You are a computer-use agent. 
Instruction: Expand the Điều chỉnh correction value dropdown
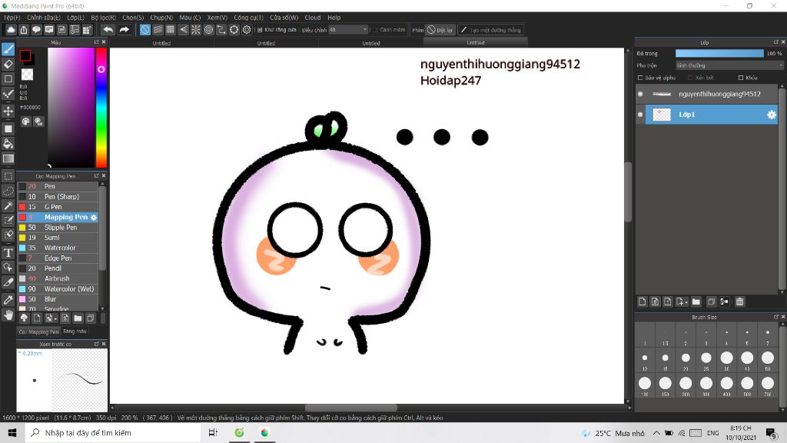pyautogui.click(x=365, y=30)
